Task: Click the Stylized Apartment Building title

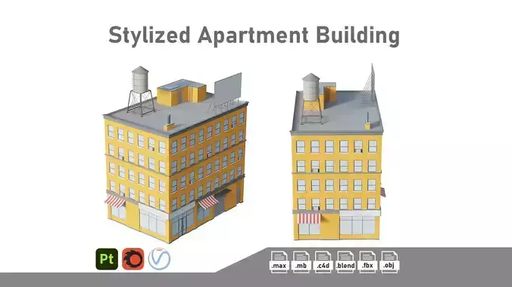Action: click(x=254, y=35)
